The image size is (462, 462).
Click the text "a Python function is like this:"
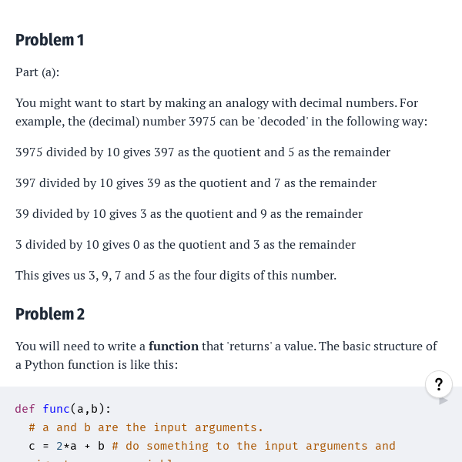[96, 365]
